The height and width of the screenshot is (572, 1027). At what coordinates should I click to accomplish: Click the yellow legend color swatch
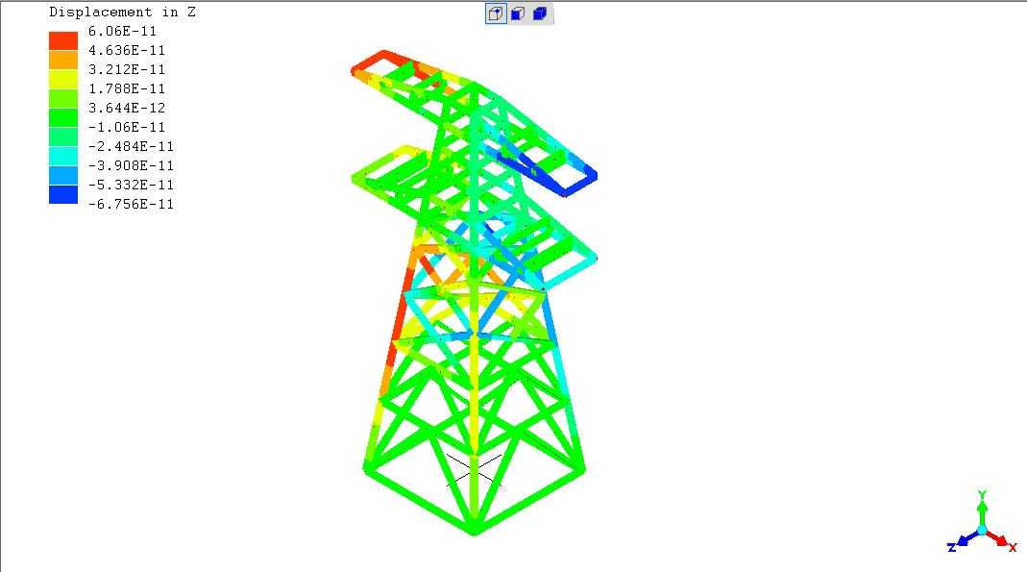pos(63,79)
